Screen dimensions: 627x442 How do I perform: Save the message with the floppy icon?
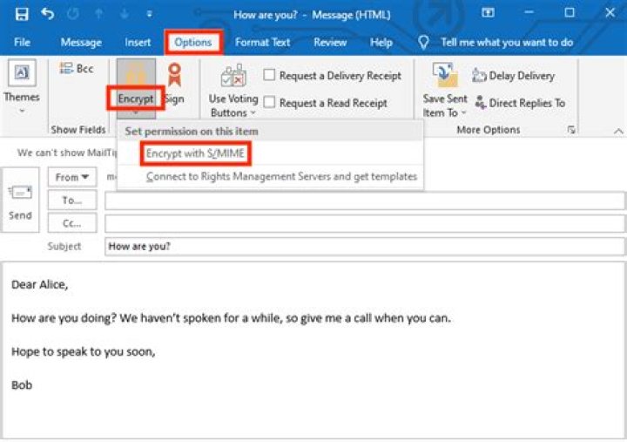click(22, 15)
